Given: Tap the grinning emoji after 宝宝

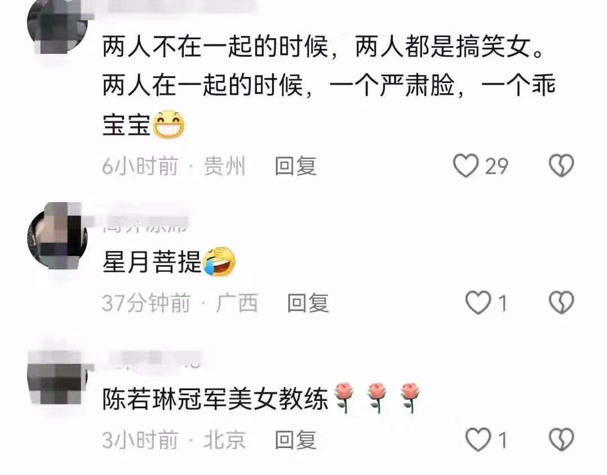Looking at the screenshot, I should point(169,125).
